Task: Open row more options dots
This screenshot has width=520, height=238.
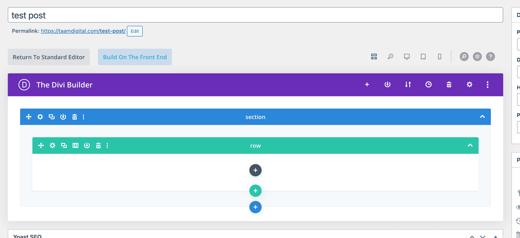Action: 107,145
